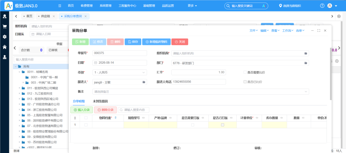Open the folder picker in 组织机构 field
The height and width of the screenshot is (153, 346).
pos(306,53)
